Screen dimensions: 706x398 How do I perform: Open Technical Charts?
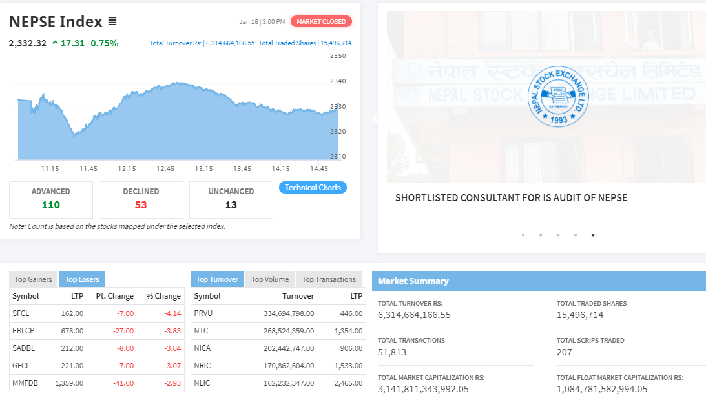(313, 188)
